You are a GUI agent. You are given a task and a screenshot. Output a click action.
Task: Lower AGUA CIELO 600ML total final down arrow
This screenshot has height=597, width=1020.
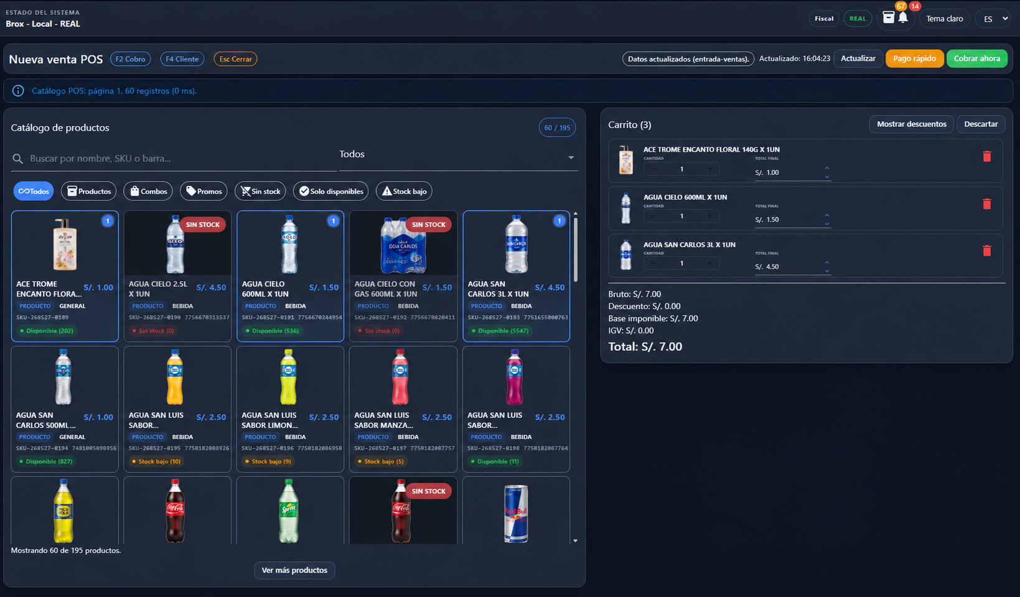point(827,224)
